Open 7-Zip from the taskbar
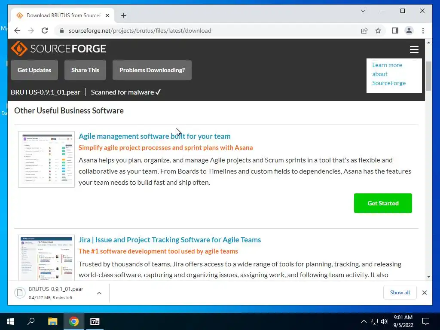This screenshot has width=440, height=330. (95, 321)
